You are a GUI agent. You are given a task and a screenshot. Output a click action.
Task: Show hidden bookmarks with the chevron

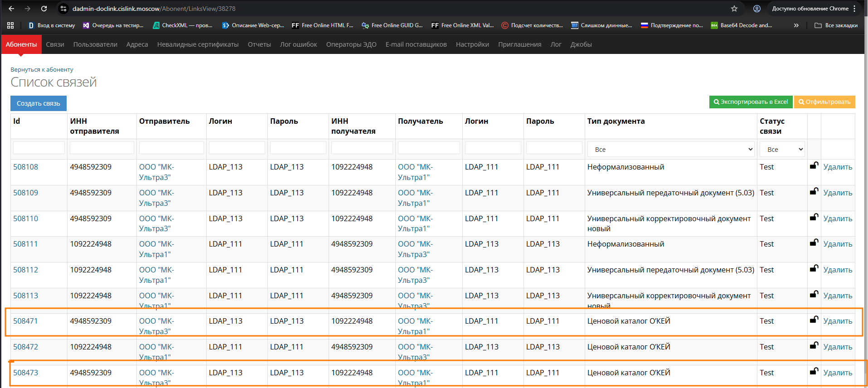coord(796,25)
